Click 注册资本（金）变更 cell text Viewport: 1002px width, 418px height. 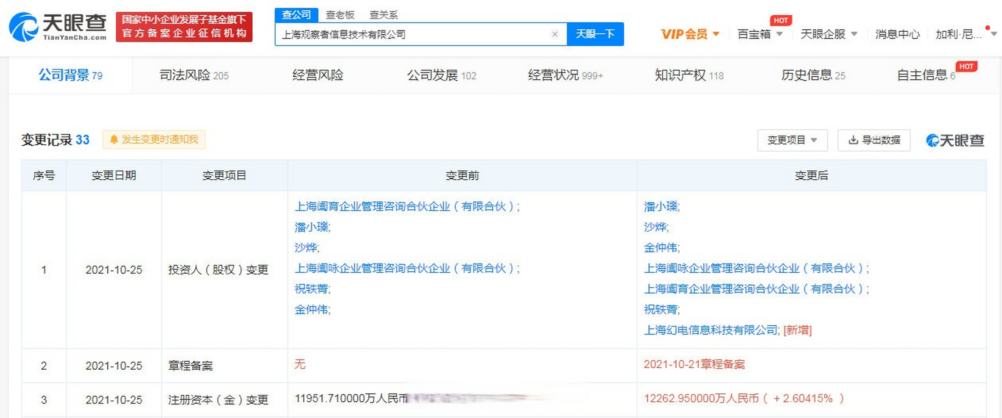[x=218, y=400]
